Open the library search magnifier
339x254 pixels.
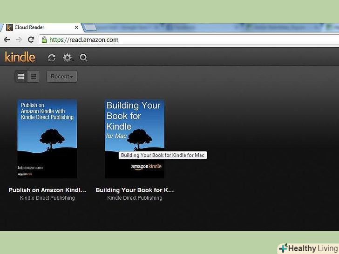[83, 58]
